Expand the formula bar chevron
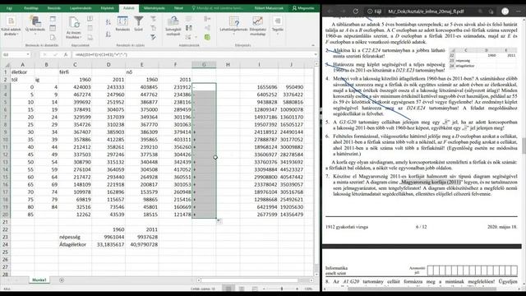This screenshot has height=296, width=526. (x=316, y=54)
